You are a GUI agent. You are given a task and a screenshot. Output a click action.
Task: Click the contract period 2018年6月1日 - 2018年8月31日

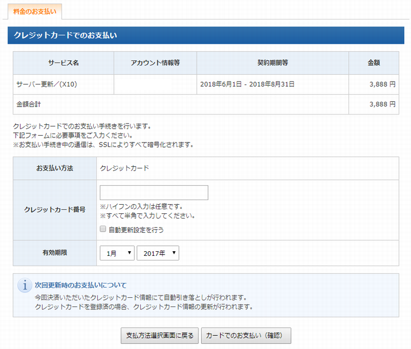tap(247, 84)
